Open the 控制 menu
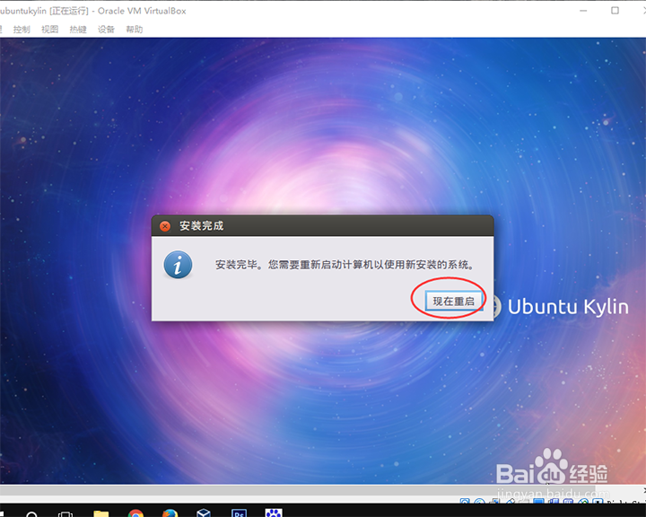Image resolution: width=646 pixels, height=517 pixels. pos(22,30)
